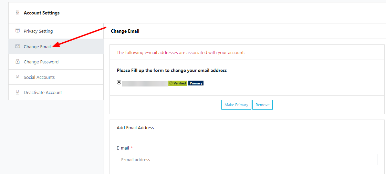
Task: Click the Account Settings sliders icon
Action: [x=18, y=13]
